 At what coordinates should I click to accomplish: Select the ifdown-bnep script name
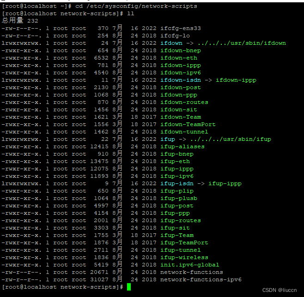(181, 50)
